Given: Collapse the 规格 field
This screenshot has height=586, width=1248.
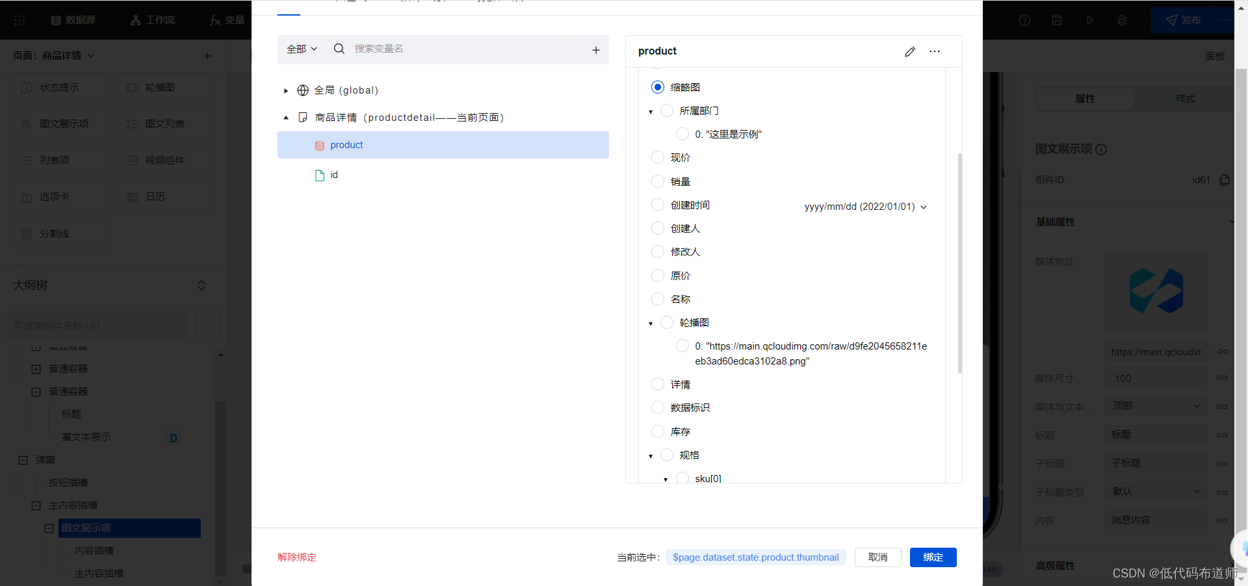Looking at the screenshot, I should point(651,456).
